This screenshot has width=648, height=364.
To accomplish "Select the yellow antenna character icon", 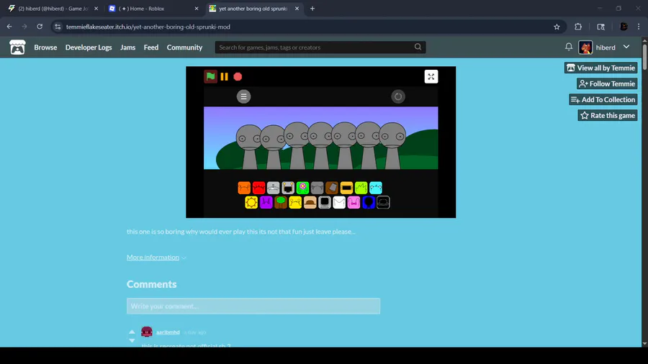I will coord(295,202).
